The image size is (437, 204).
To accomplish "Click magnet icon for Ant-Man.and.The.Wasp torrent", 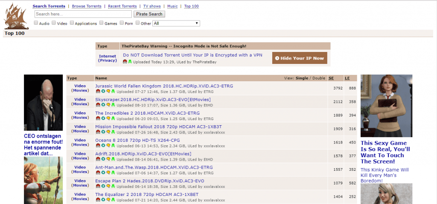I will click(98, 172).
